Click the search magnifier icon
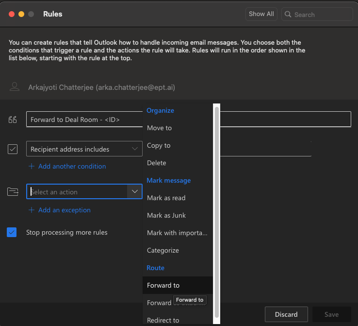 click(288, 15)
